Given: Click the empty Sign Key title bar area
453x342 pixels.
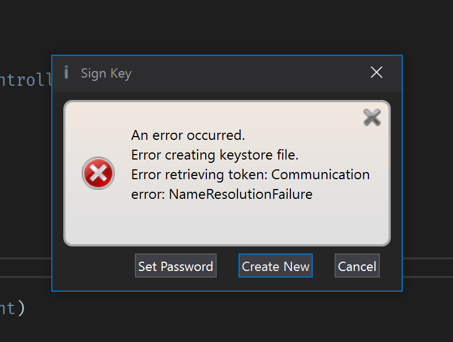Looking at the screenshot, I should point(246,73).
